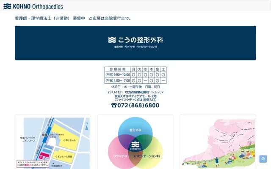The height and width of the screenshot is (169, 271).
Task: Select the yellow リハビリテーション科 circle
Action: pos(152,155)
